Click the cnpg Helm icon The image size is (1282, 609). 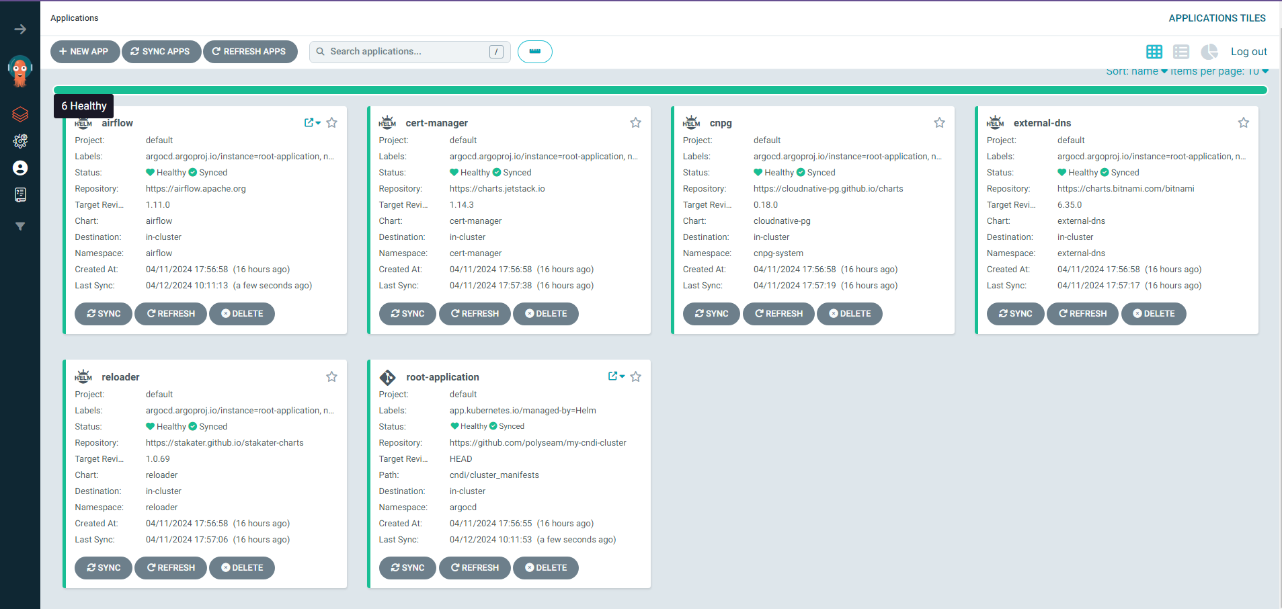click(x=691, y=122)
